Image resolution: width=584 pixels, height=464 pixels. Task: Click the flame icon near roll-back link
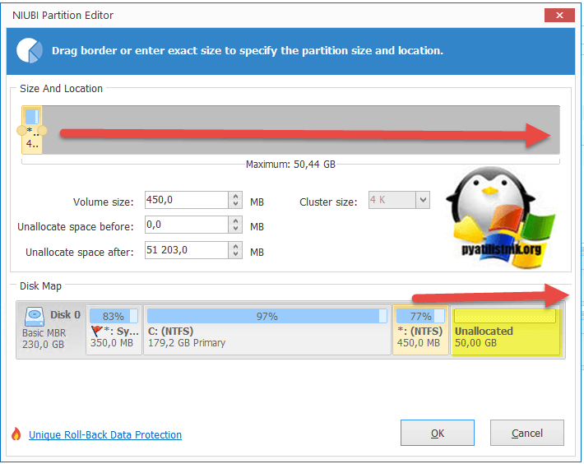(16, 434)
